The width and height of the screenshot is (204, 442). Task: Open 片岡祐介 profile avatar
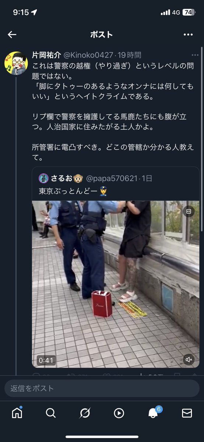coord(16,63)
